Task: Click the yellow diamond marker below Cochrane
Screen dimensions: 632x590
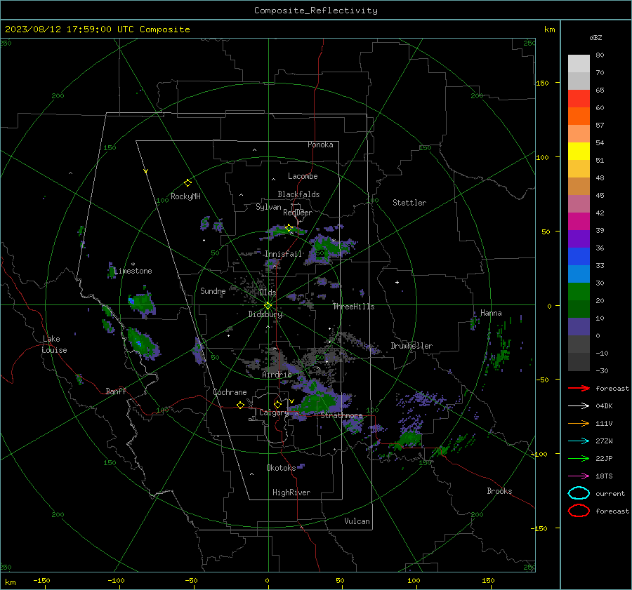Action: click(240, 405)
